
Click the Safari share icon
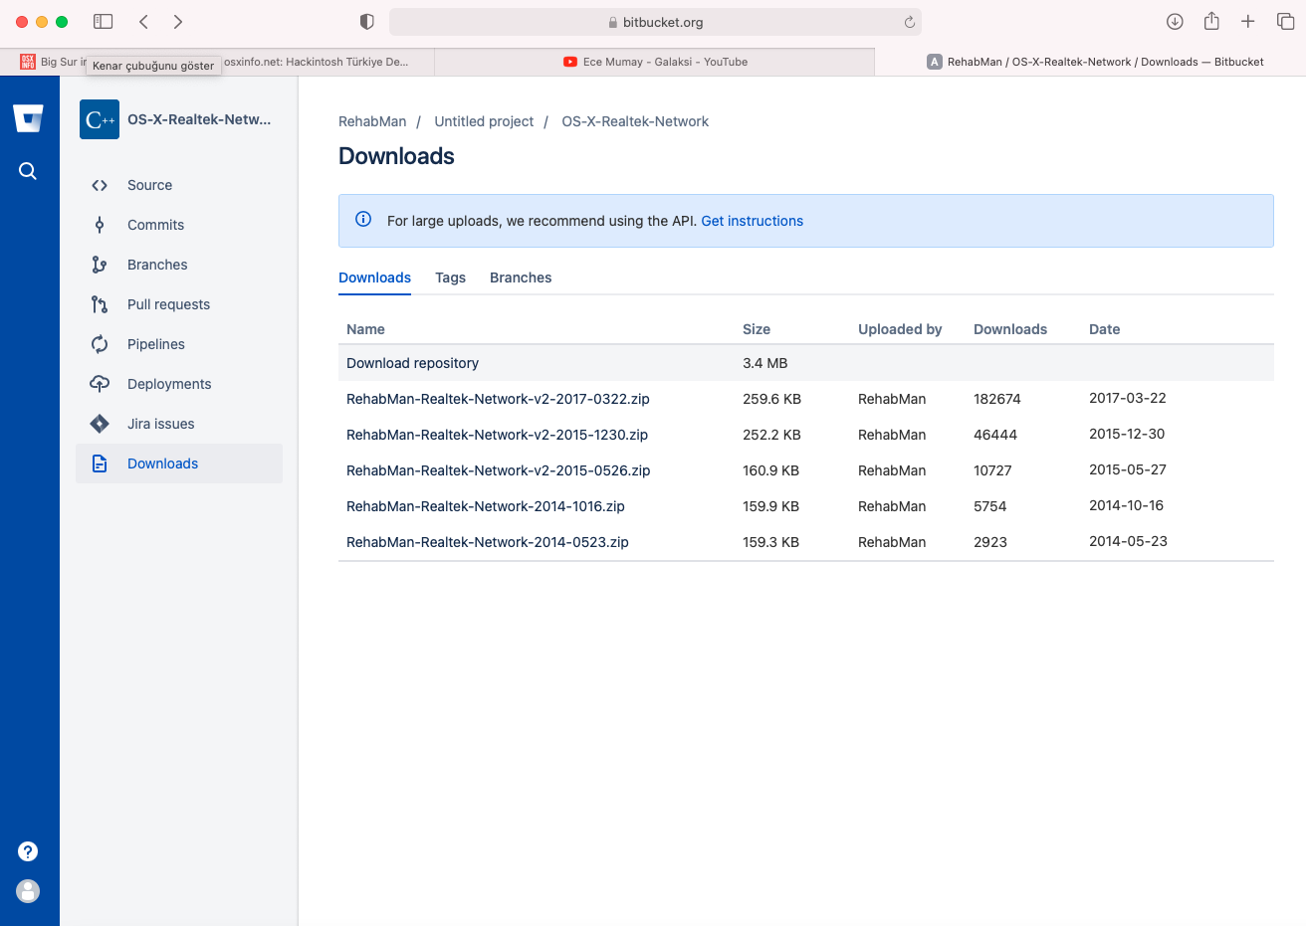coord(1211,22)
